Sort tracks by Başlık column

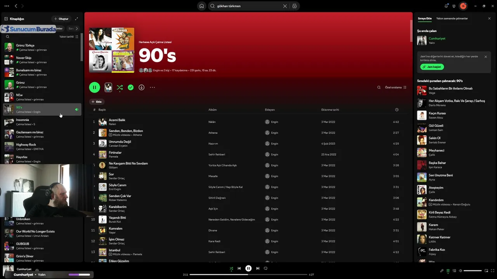click(x=102, y=110)
